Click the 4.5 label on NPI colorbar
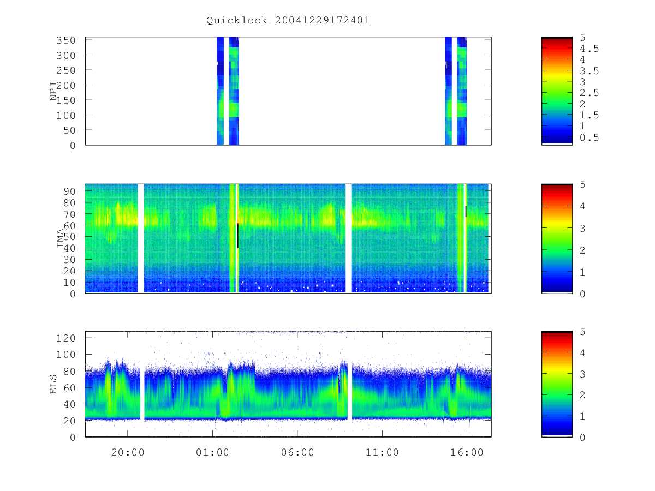 (x=589, y=49)
